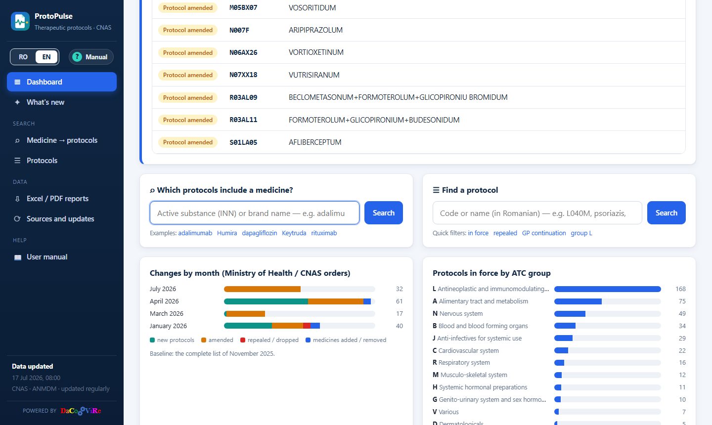Open Sources and updates section
This screenshot has height=425, width=712.
(x=62, y=219)
